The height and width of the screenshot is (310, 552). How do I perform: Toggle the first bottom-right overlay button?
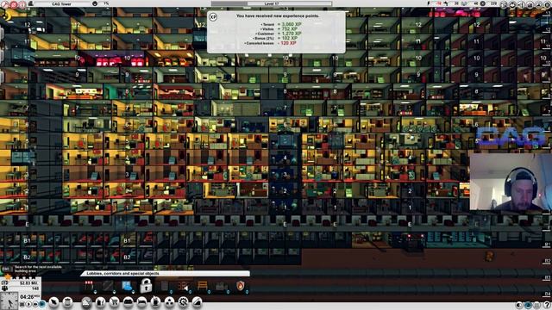pos(519,305)
